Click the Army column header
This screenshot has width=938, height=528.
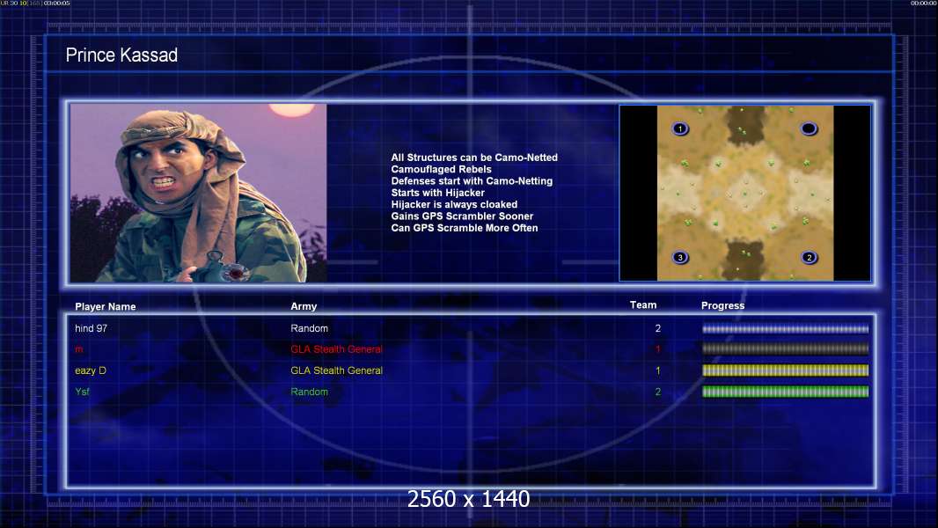tap(304, 306)
